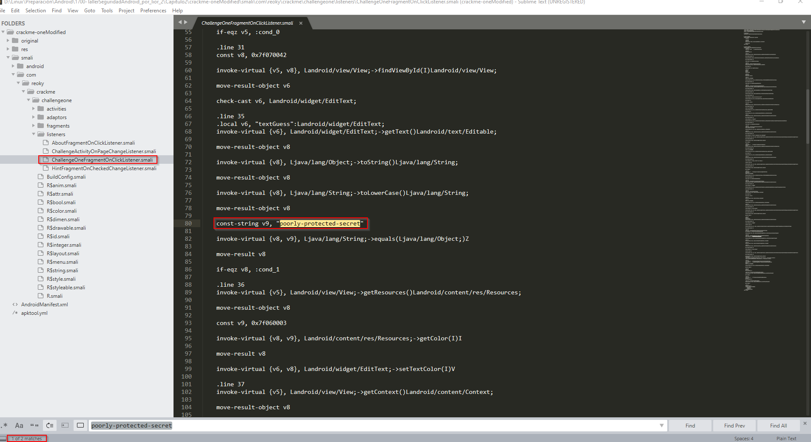Collapse the reoky folder
Screen dimensions: 811x442
click(x=18, y=83)
